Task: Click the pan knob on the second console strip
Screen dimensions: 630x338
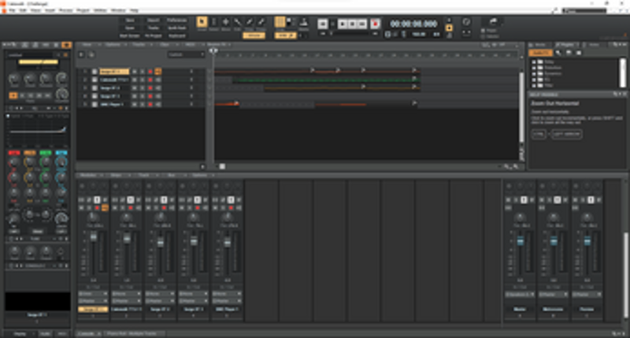Action: coord(127,217)
